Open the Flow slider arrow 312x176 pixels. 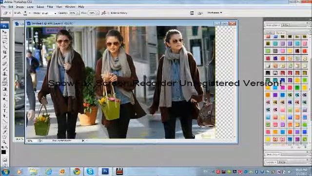point(97,13)
